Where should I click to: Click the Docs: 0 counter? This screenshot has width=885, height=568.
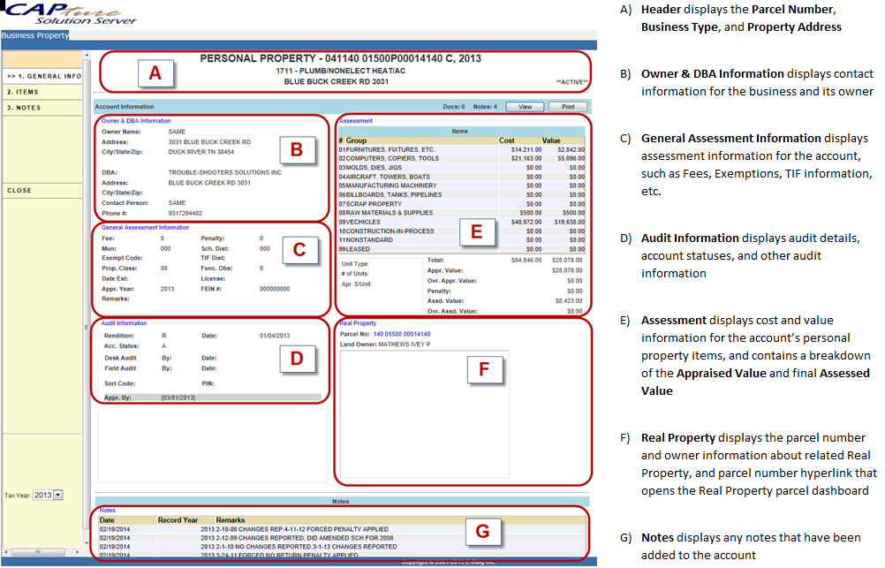click(454, 107)
